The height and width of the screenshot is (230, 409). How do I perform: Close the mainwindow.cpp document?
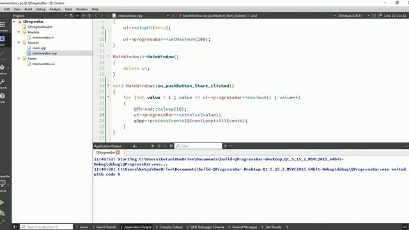(173, 15)
